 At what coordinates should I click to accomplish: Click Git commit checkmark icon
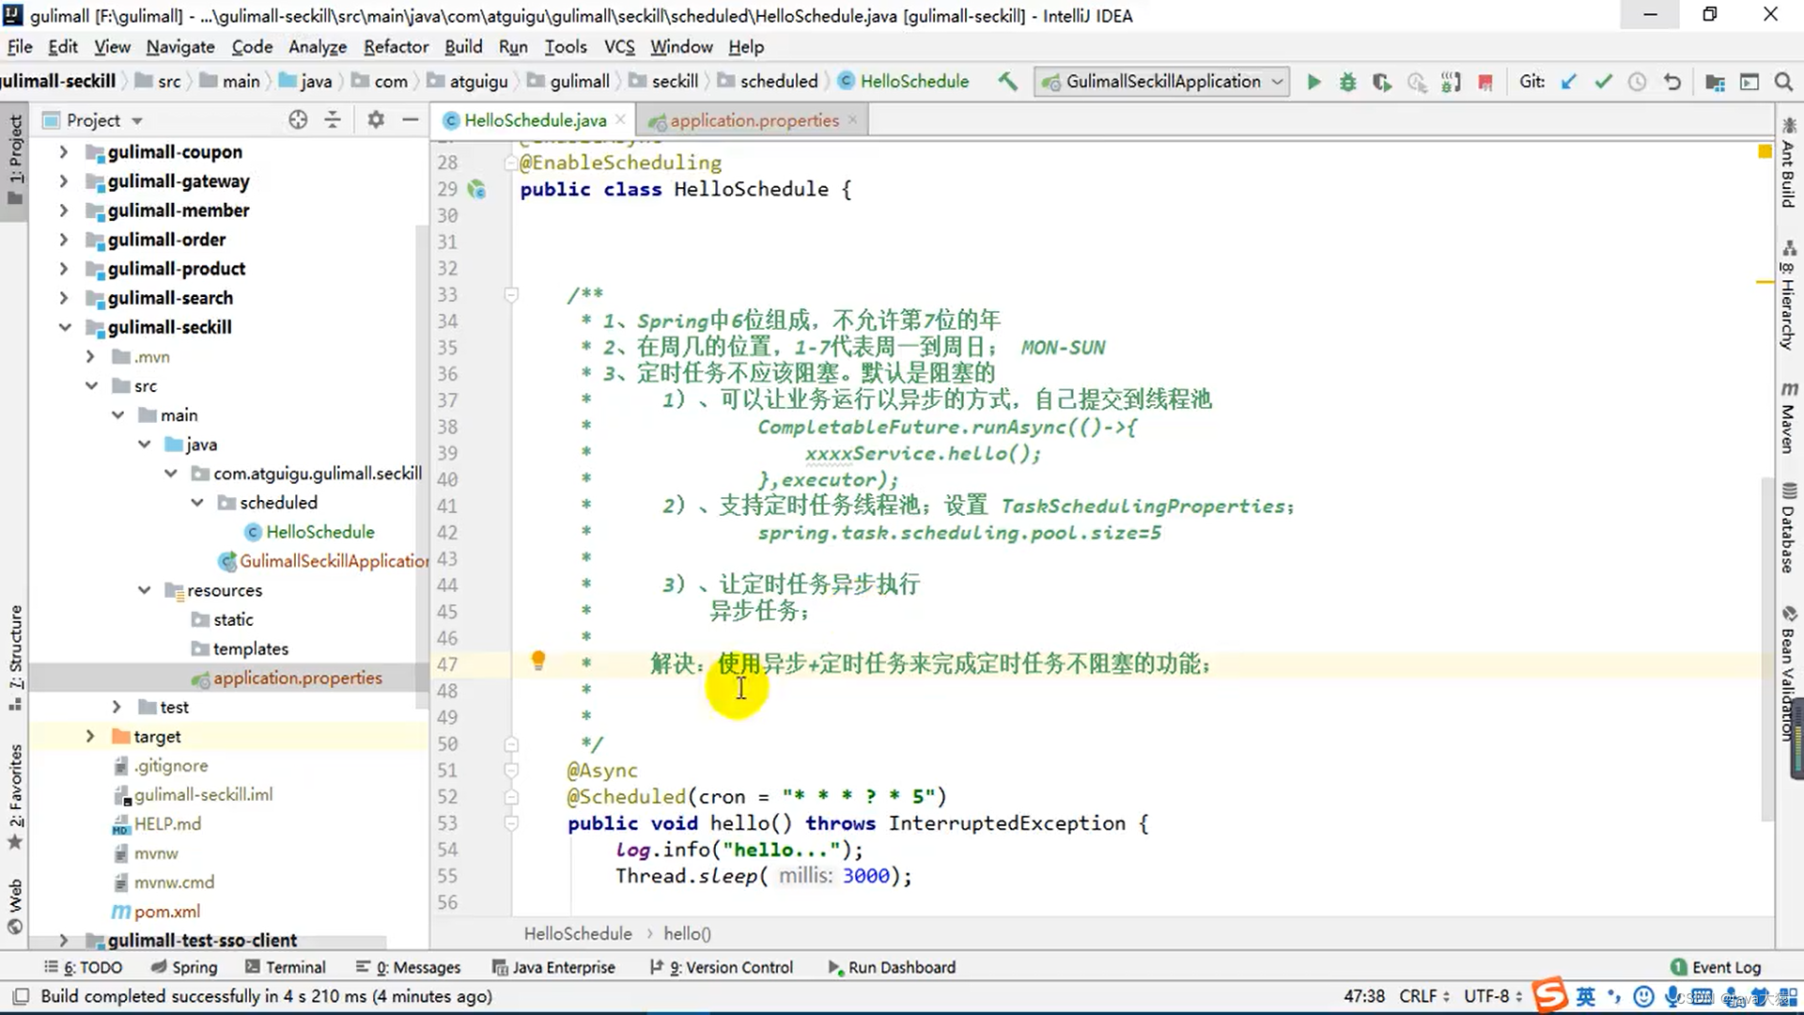point(1603,82)
